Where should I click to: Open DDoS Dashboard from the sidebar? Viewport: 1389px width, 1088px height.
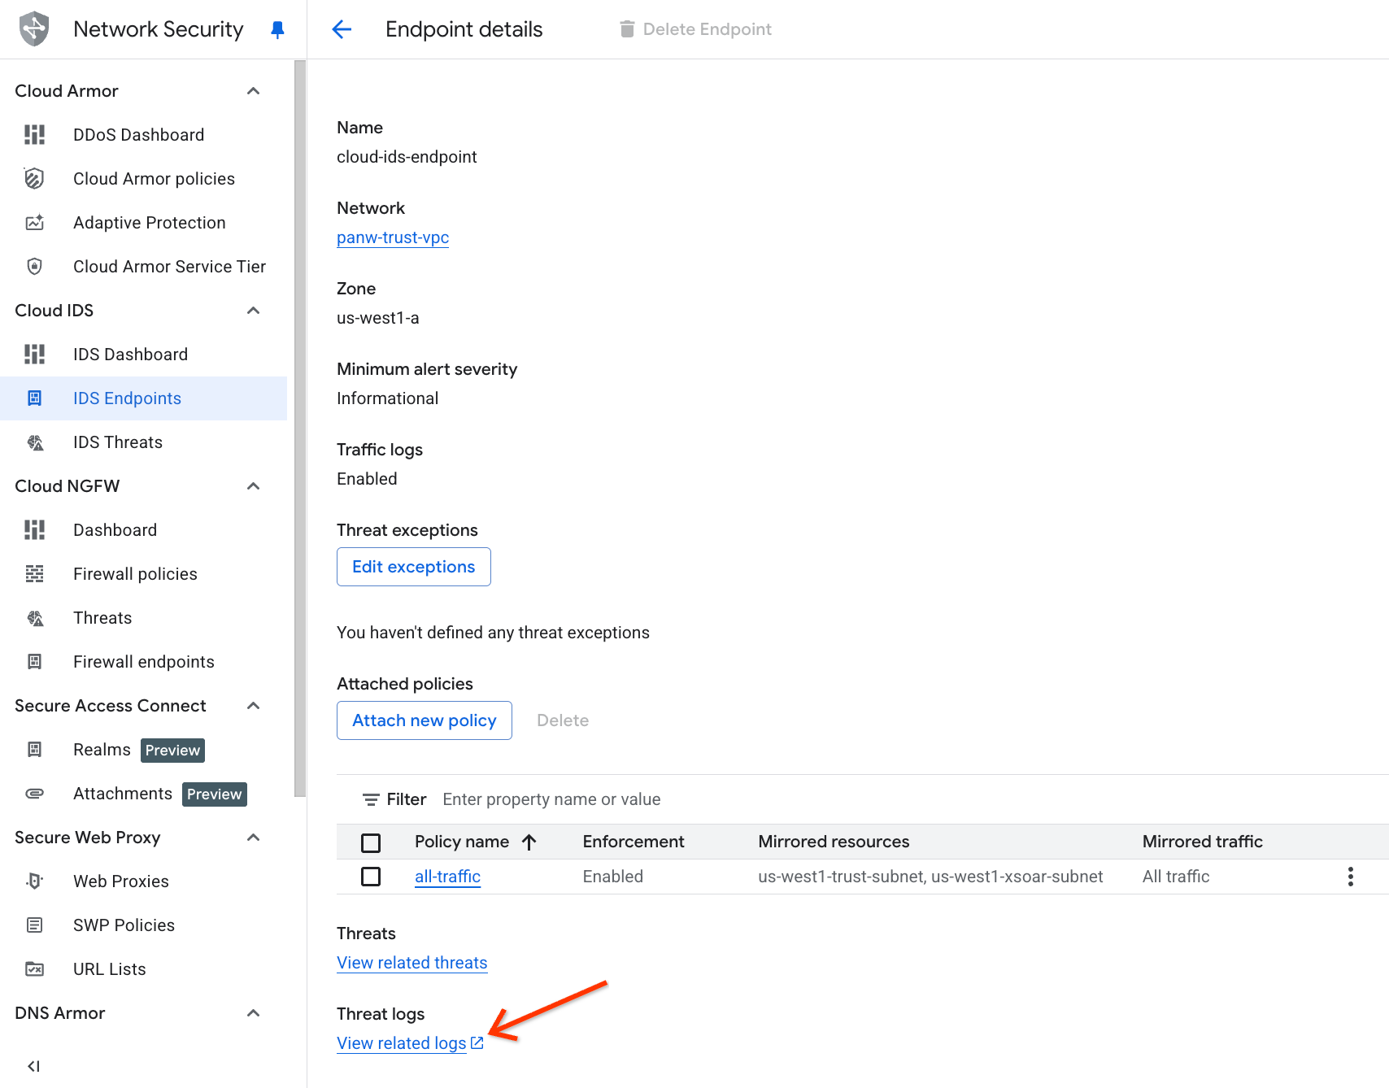tap(138, 135)
